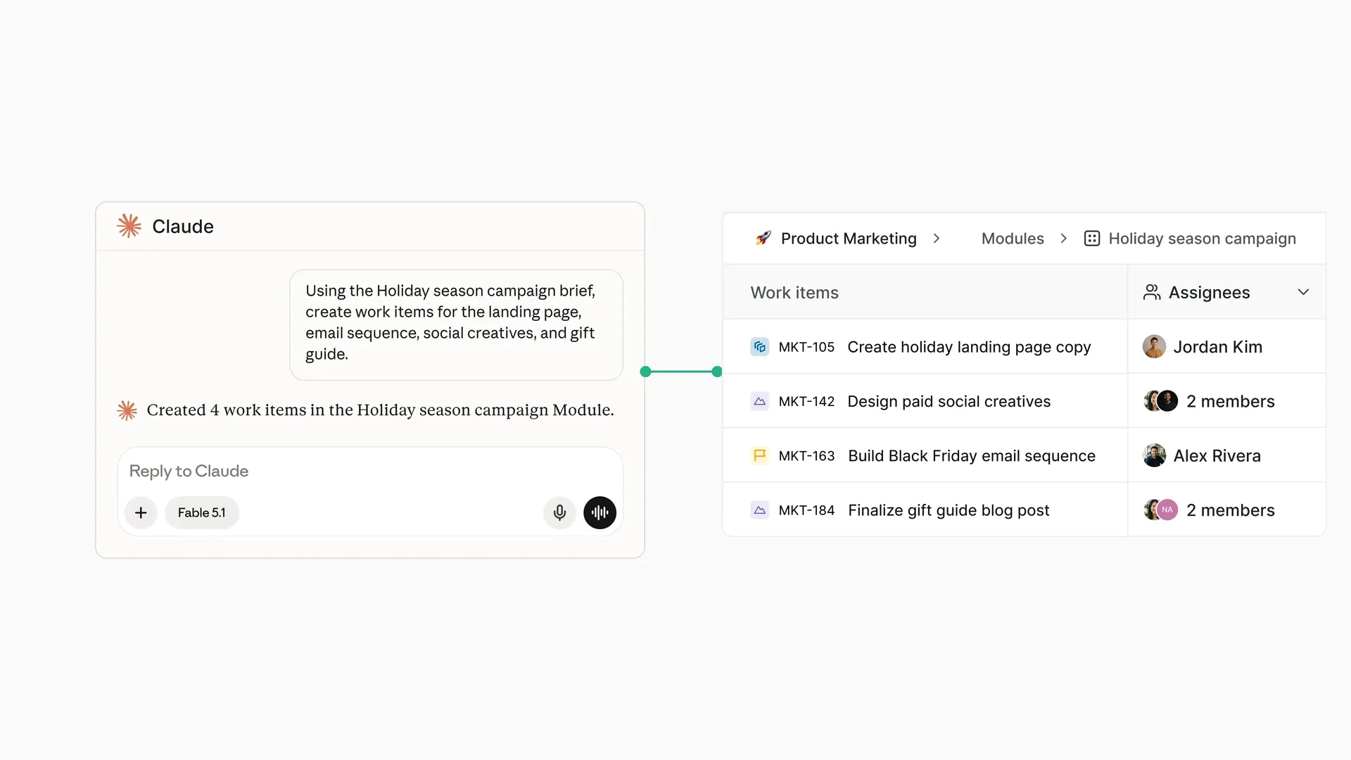The image size is (1351, 760).
Task: Click the Claude starburst logo in header
Action: 129,226
